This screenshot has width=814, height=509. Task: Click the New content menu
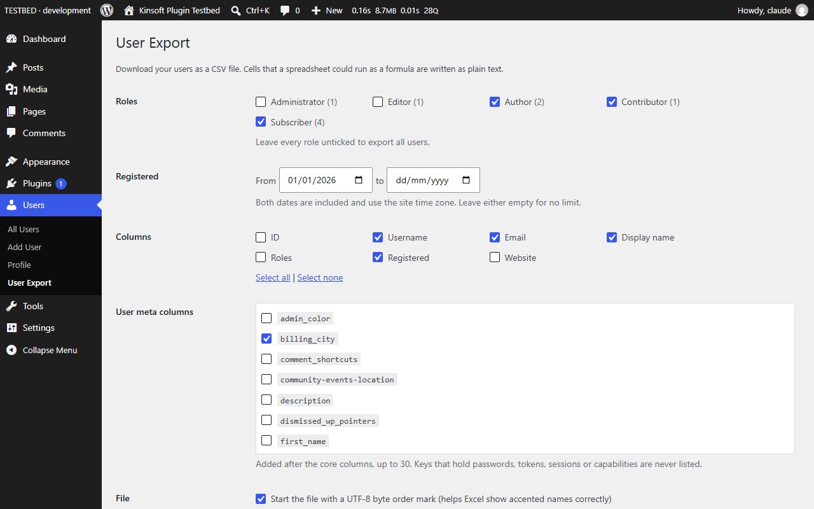pos(327,10)
